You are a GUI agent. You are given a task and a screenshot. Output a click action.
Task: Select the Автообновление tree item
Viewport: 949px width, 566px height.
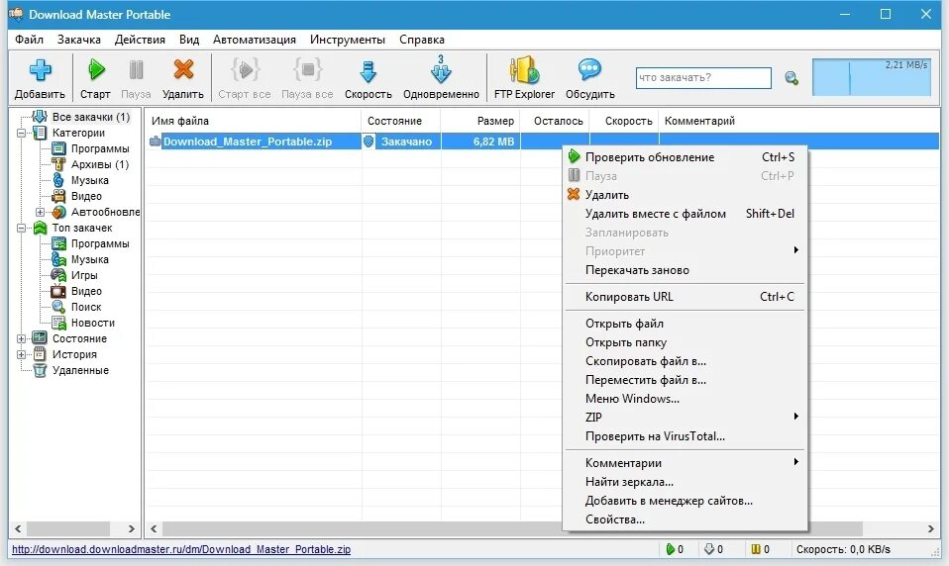pos(105,212)
